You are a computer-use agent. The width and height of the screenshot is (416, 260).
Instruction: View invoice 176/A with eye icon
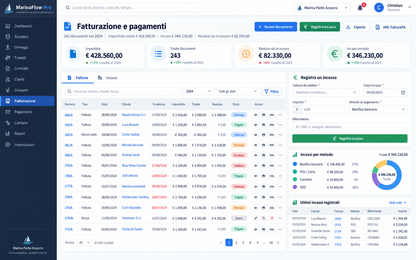click(x=256, y=197)
